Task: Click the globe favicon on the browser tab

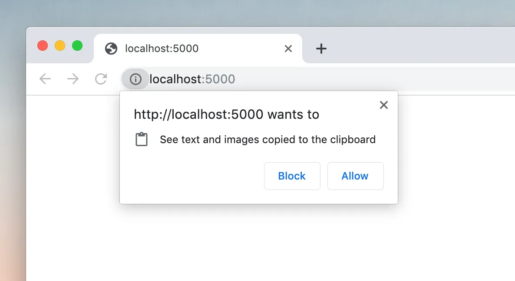Action: tap(111, 49)
